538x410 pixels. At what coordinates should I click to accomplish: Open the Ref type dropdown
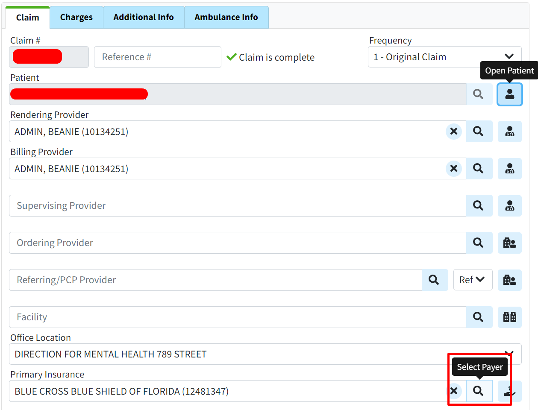[473, 280]
